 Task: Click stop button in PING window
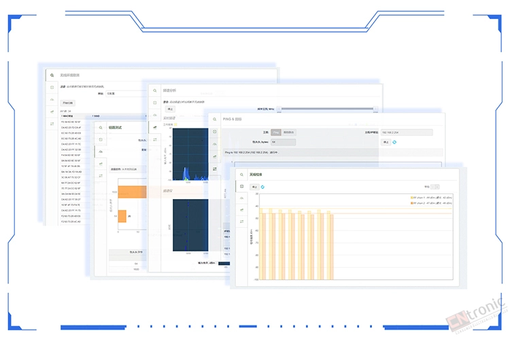pyautogui.click(x=386, y=142)
